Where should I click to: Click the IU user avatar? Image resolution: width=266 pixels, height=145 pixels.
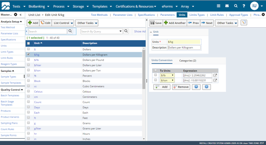click(x=254, y=6)
